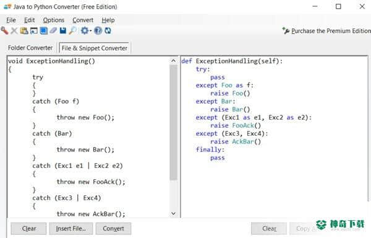Click the 'raise FooAck()' line

[236, 126]
